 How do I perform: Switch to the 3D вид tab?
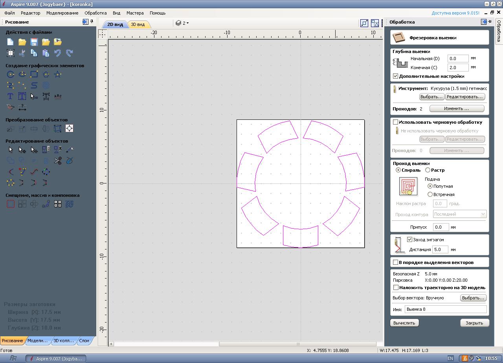tap(138, 24)
